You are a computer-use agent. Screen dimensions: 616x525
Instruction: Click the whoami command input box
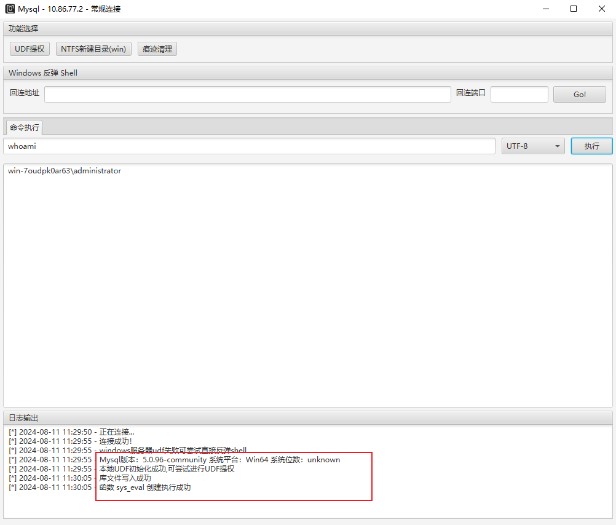tap(249, 146)
